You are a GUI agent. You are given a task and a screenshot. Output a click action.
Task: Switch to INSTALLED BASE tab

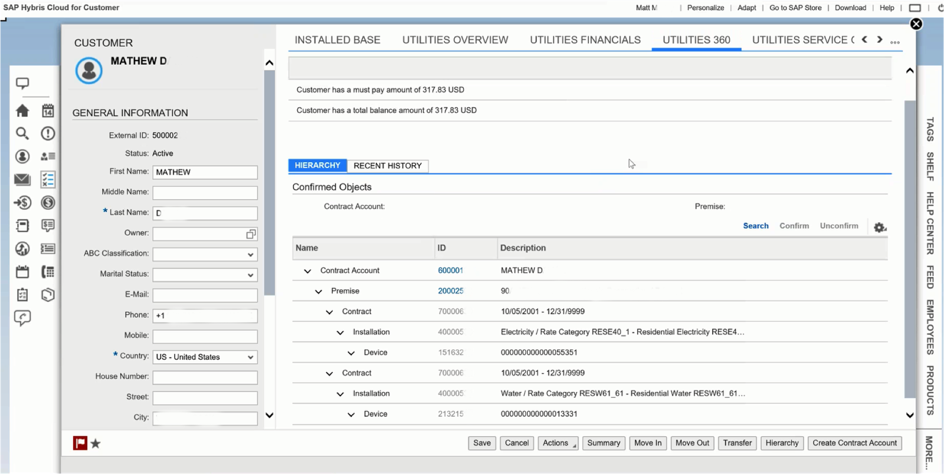(x=337, y=40)
